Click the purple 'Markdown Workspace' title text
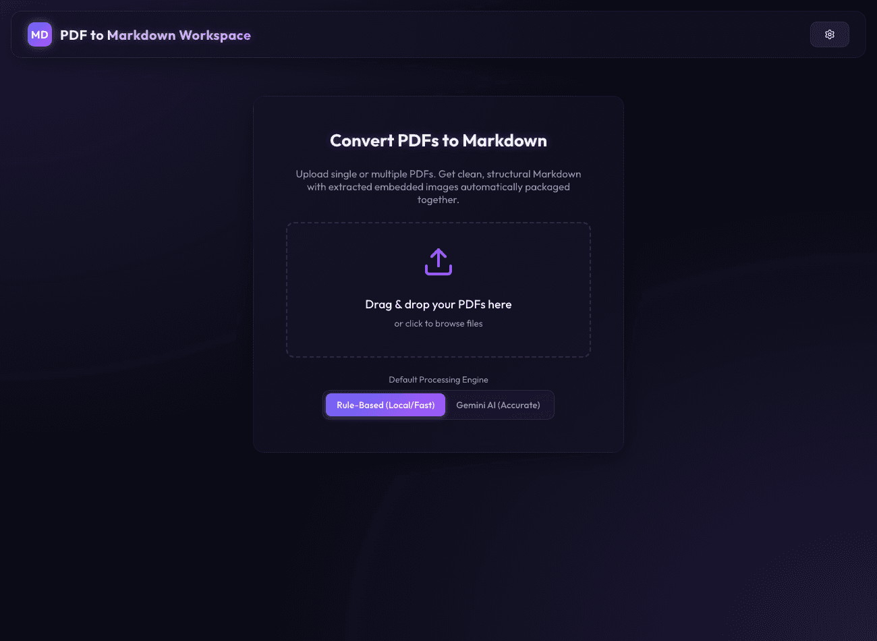This screenshot has width=877, height=641. point(179,35)
